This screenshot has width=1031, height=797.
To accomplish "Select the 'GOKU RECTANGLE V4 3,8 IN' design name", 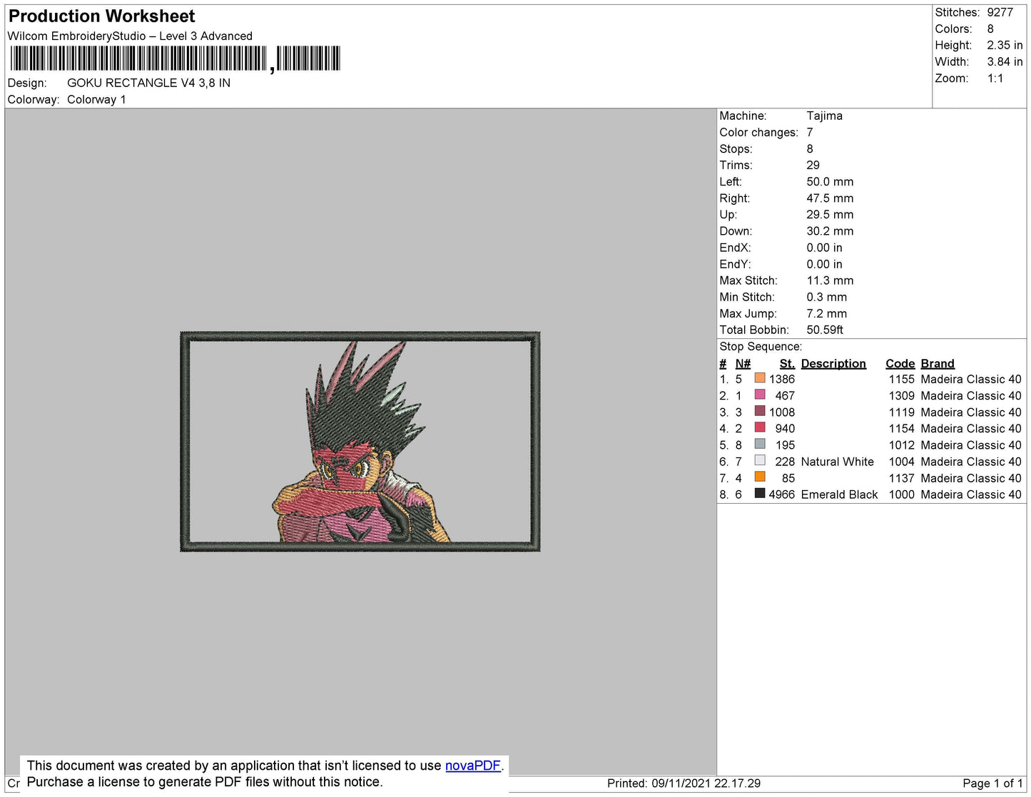I will [148, 83].
